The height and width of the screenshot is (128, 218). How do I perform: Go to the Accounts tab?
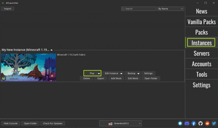pyautogui.click(x=201, y=64)
